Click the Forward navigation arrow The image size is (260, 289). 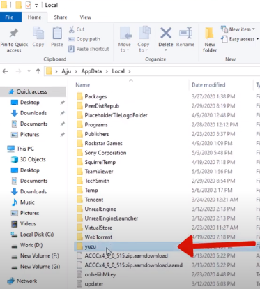18,71
